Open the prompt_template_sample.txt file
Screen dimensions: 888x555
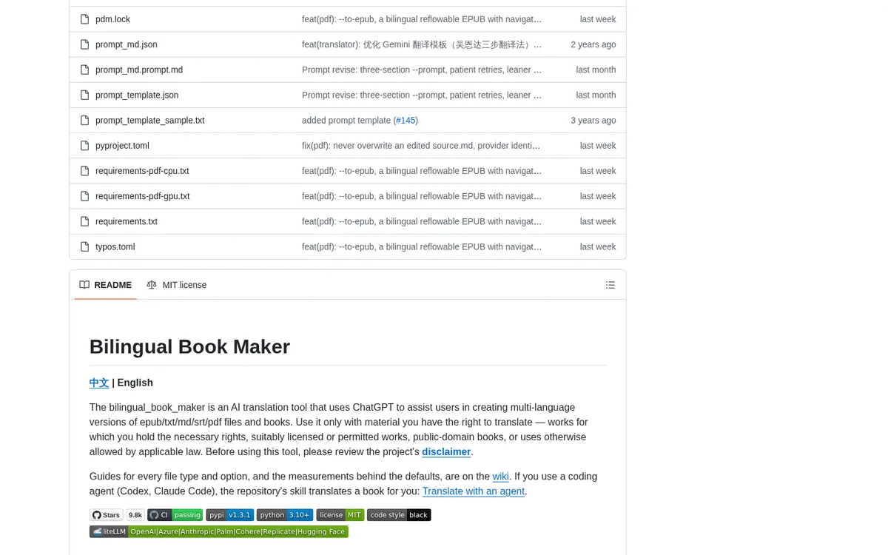coord(150,120)
